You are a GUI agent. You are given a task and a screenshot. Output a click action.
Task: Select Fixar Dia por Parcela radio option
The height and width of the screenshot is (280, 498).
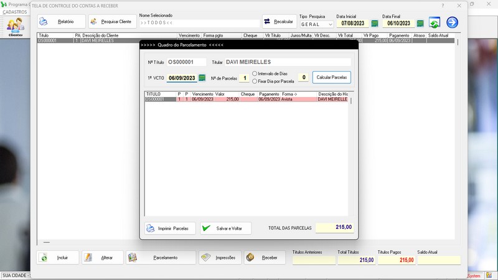[255, 82]
